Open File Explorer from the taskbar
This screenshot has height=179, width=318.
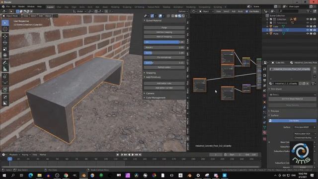39,176
